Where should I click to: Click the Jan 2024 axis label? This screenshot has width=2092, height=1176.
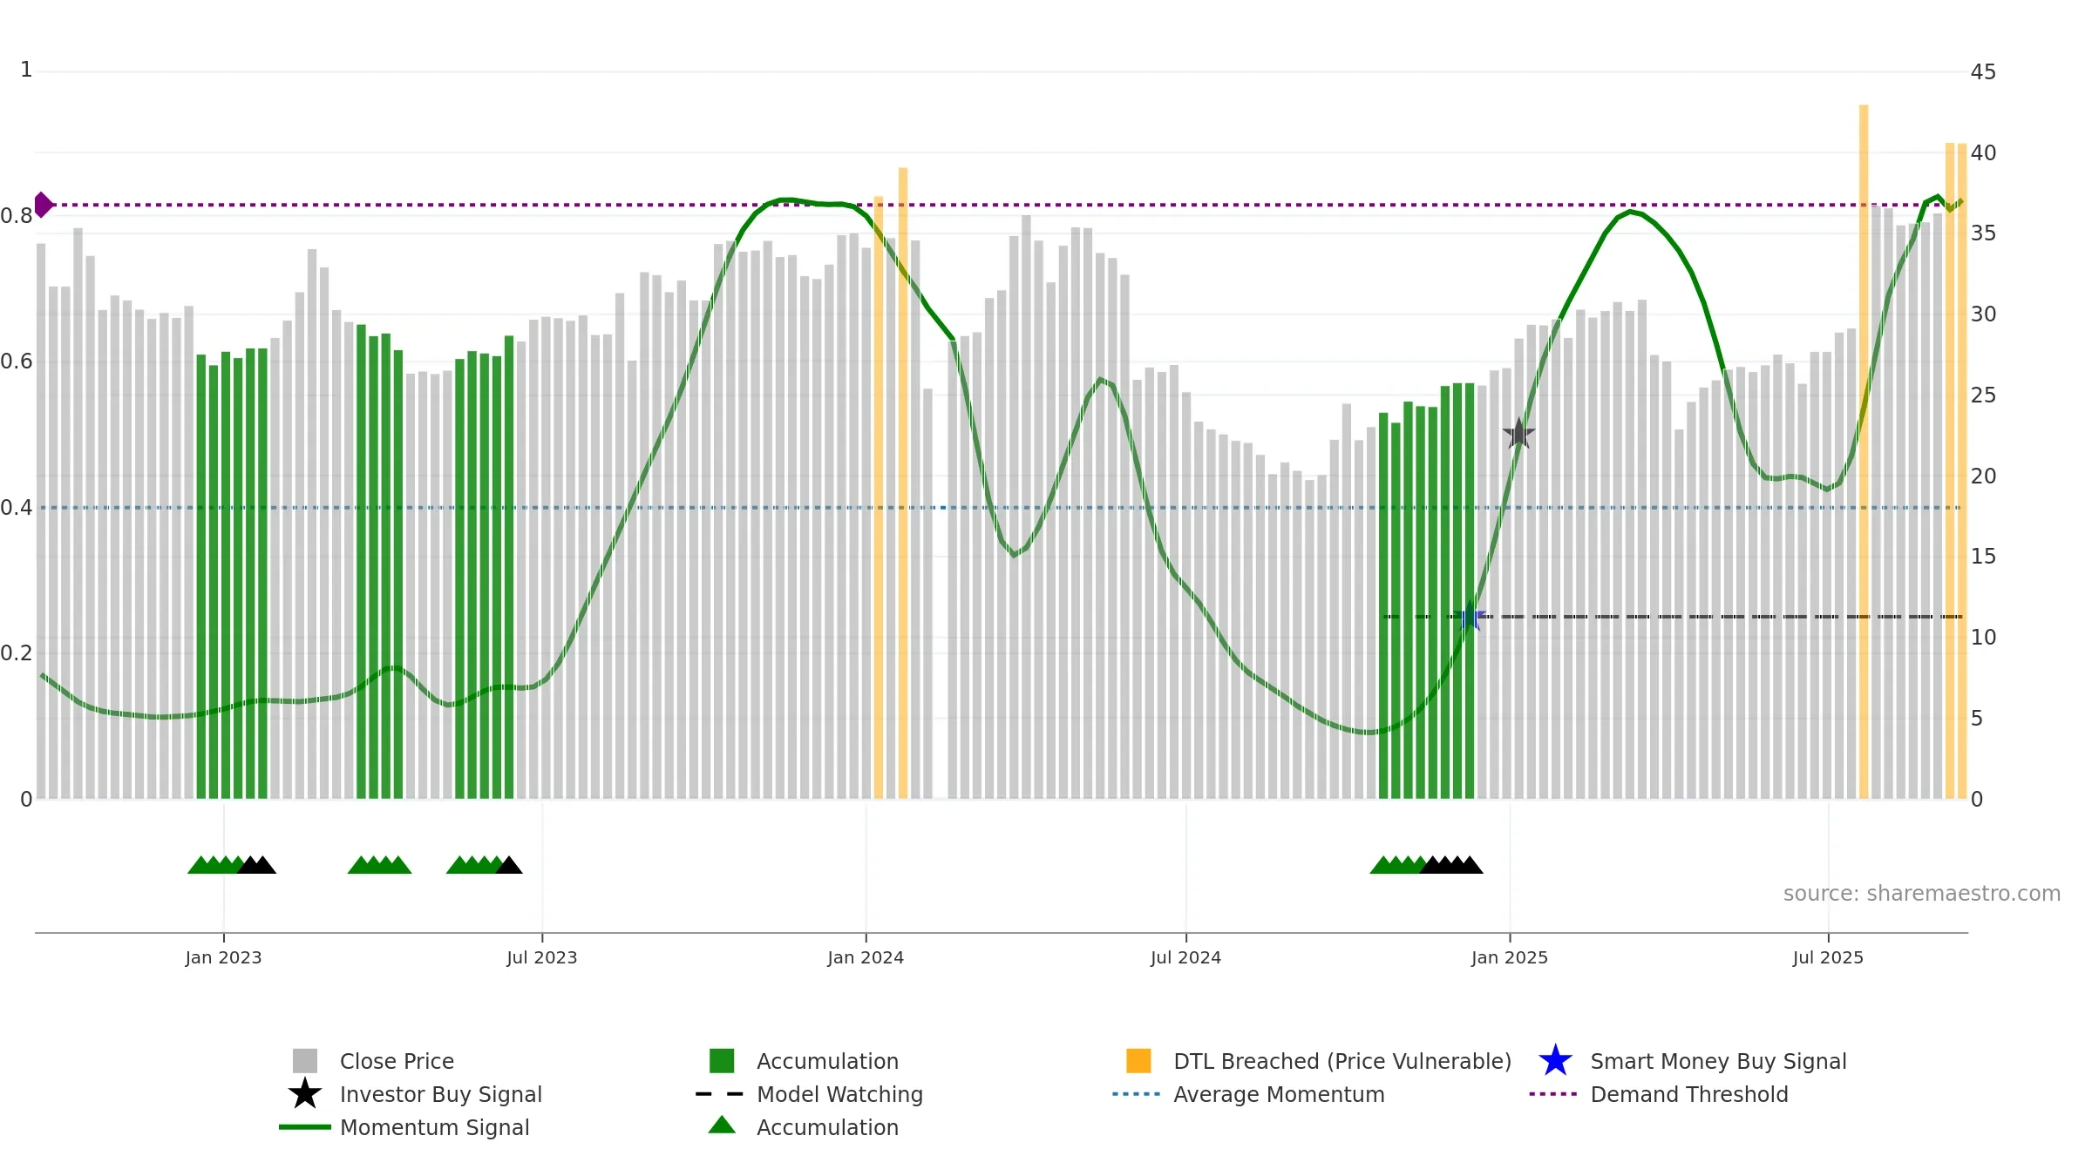866,957
